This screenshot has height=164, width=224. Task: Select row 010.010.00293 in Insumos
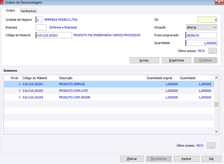[x=109, y=97]
